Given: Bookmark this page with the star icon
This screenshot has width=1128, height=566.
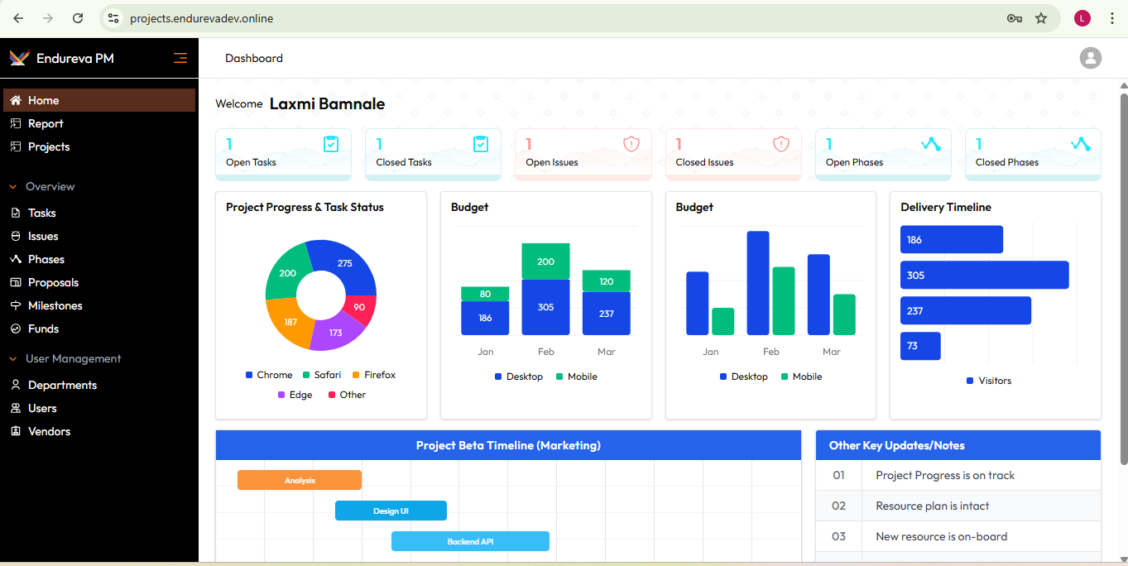Looking at the screenshot, I should coord(1041,18).
